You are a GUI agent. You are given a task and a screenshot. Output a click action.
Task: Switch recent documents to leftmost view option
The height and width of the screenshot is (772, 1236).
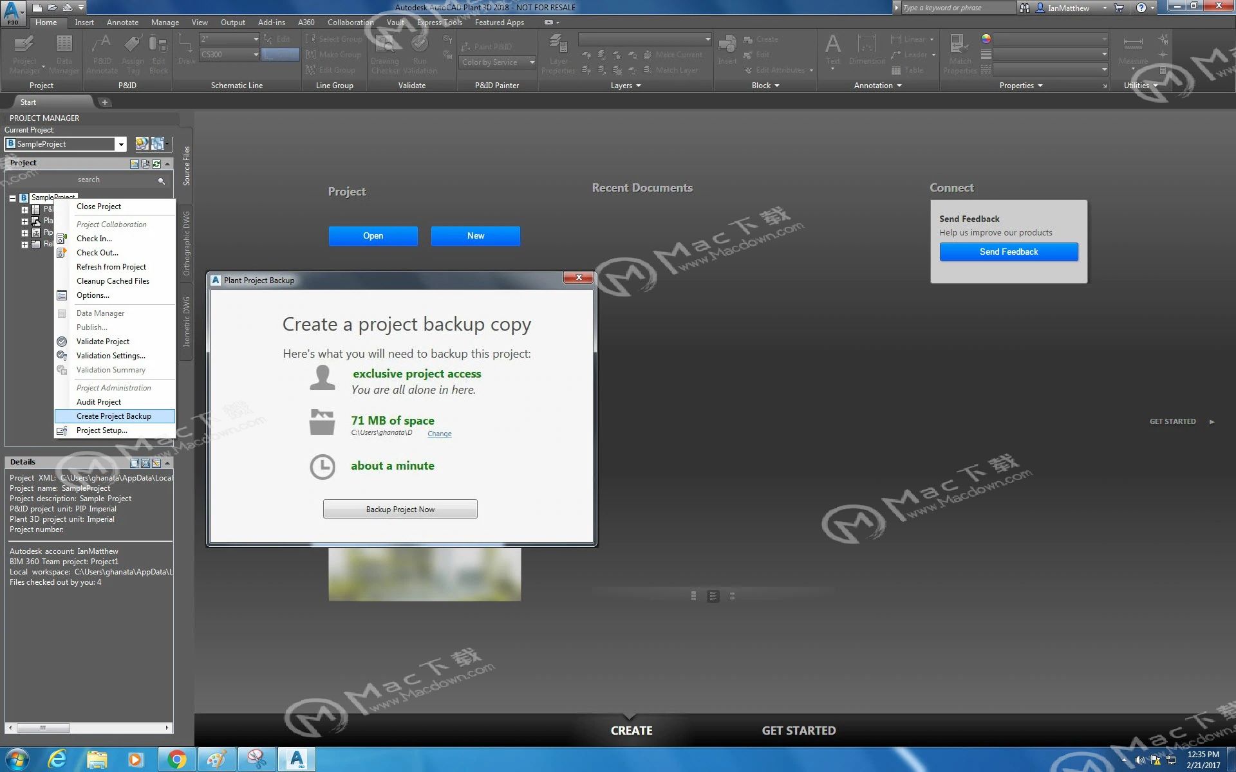(693, 596)
